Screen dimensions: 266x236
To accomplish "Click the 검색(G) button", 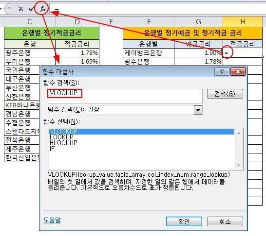I will [225, 94].
